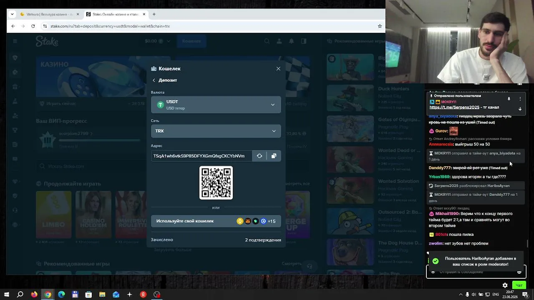Collapse pinned message with down arrow
The width and height of the screenshot is (534, 300).
coord(520,109)
